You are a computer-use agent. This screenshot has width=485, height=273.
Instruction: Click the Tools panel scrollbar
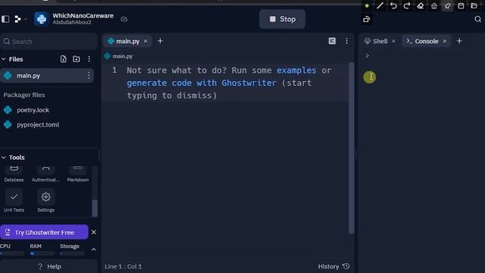(x=95, y=208)
